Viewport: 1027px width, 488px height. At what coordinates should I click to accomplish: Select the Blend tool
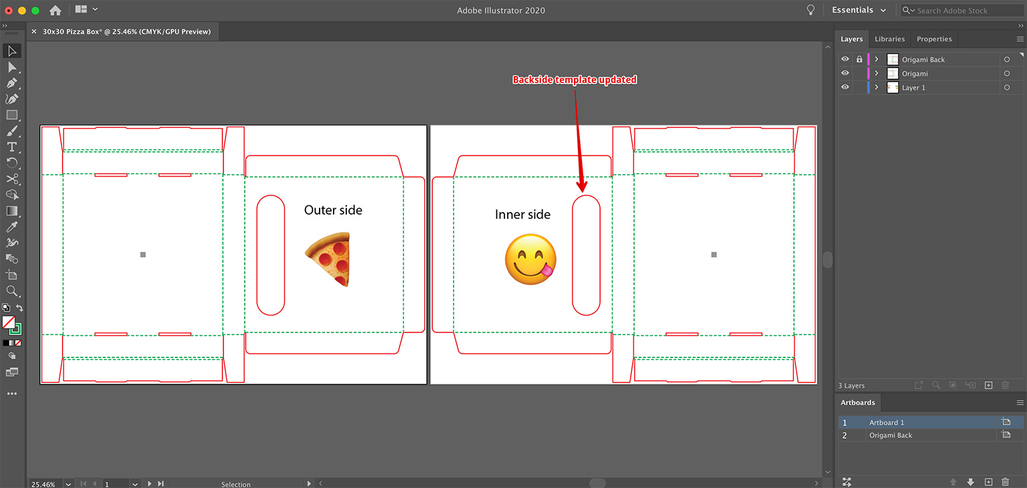(12, 259)
